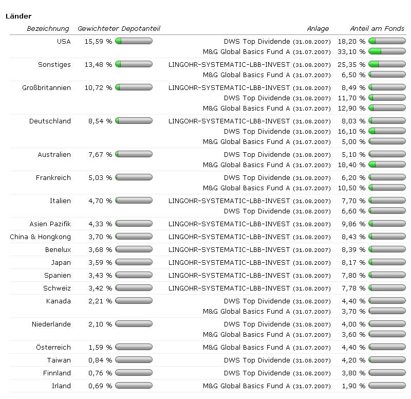This screenshot has width=411, height=399.
Task: Click the 8,54 % value
Action: [100, 121]
